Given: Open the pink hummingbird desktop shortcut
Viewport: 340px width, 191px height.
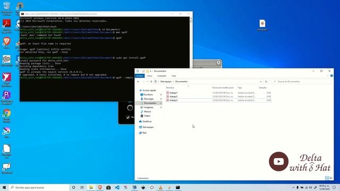Looking at the screenshot, I should coord(7,80).
